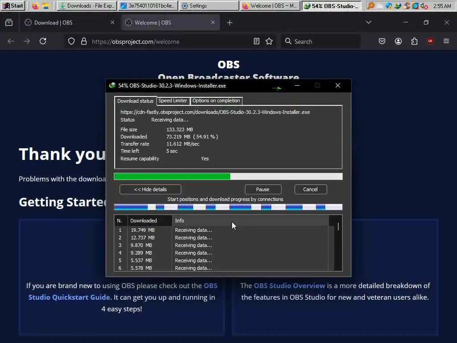Click the connections list scrollbar
The width and height of the screenshot is (457, 343).
[338, 243]
